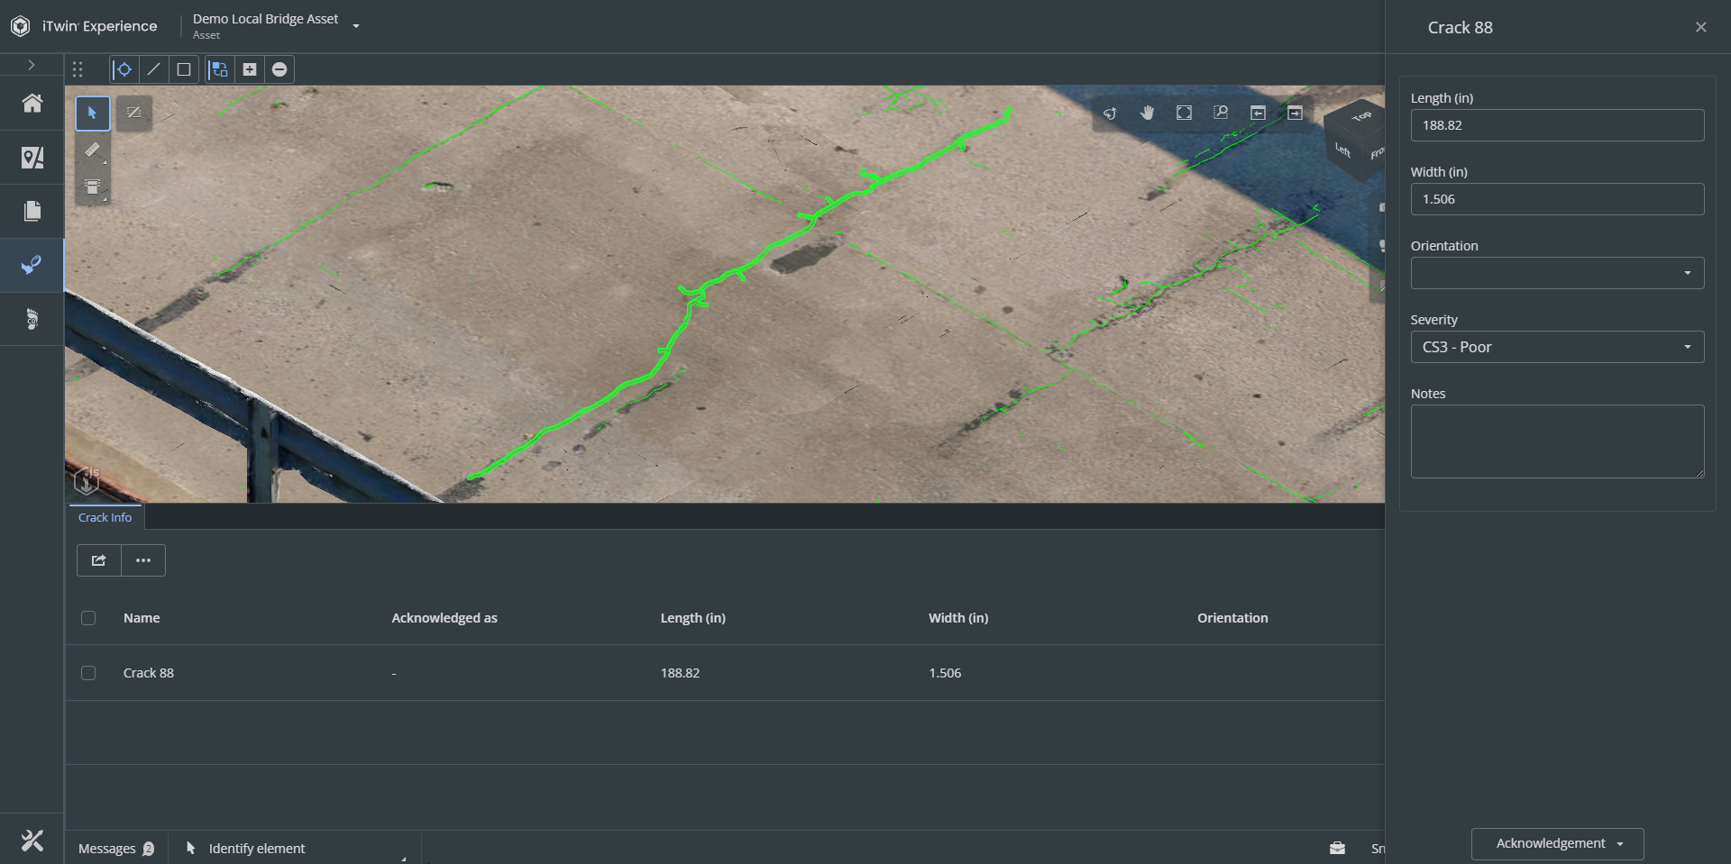Open the Messages status bar item
1731x864 pixels.
tap(116, 849)
